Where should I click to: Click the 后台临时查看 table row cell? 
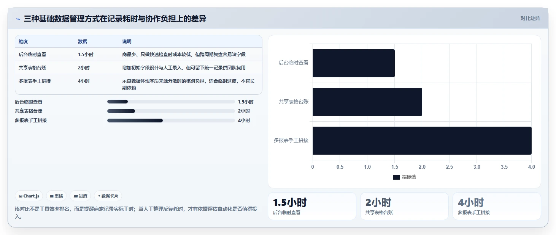(x=32, y=55)
